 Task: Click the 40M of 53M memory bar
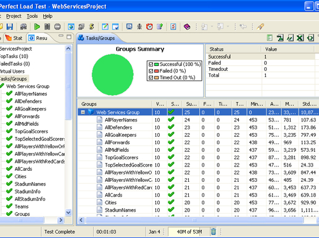pyautogui.click(x=189, y=232)
